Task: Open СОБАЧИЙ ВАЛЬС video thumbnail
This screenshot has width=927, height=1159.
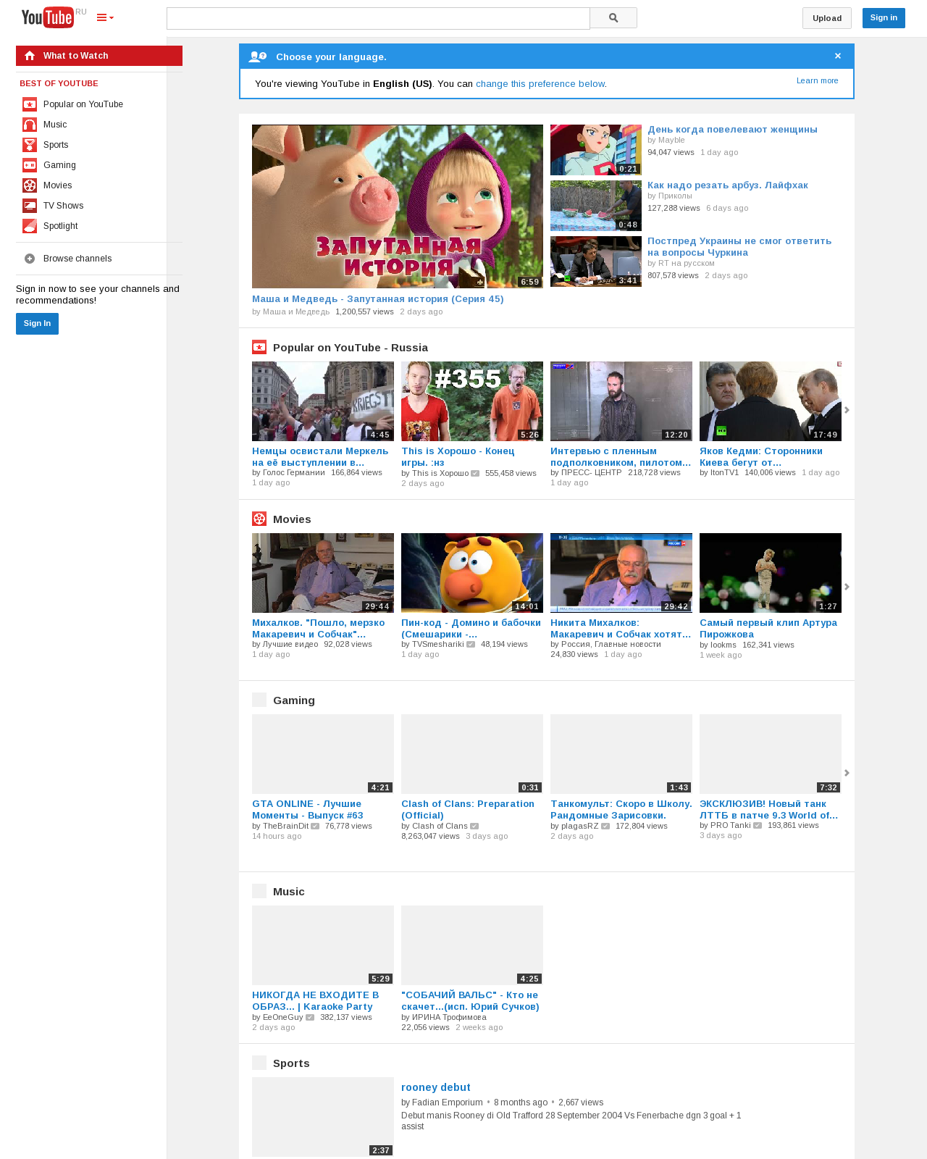Action: 472,945
